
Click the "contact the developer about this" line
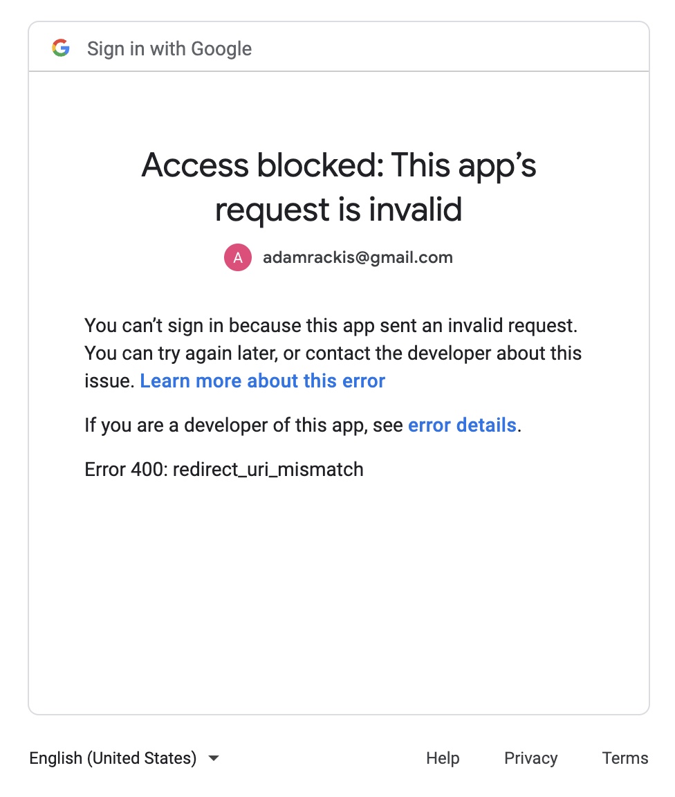(x=443, y=353)
